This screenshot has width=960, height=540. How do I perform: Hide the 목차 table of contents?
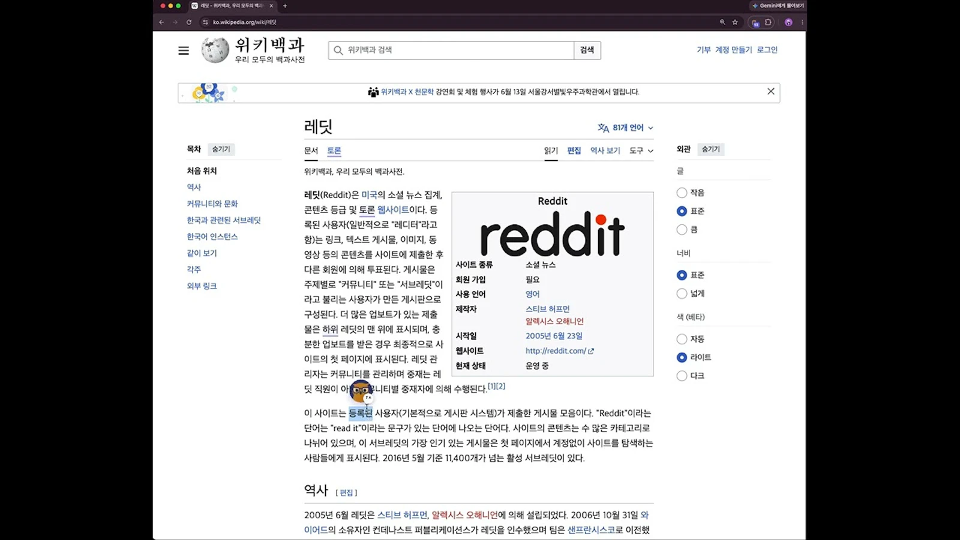[x=221, y=149]
